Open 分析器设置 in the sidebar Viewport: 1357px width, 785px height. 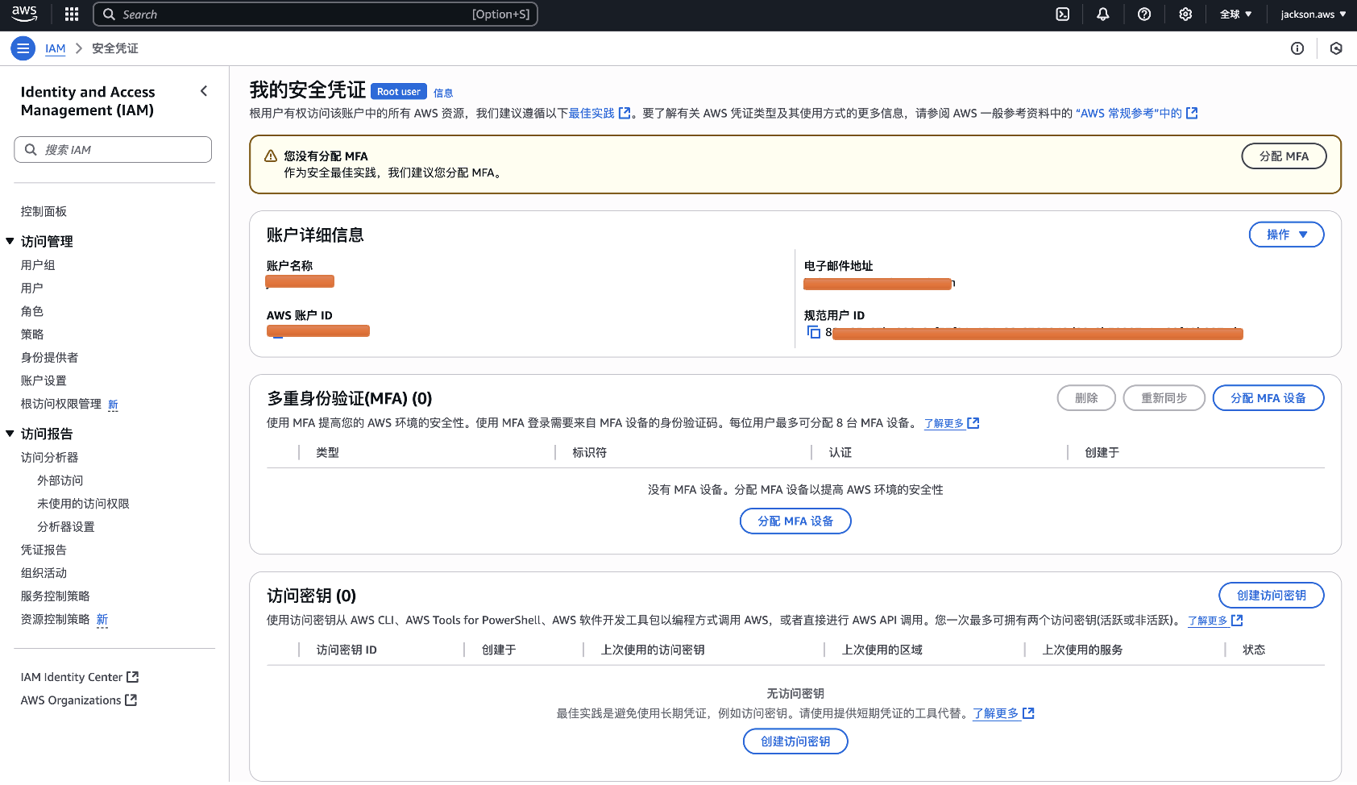point(66,527)
